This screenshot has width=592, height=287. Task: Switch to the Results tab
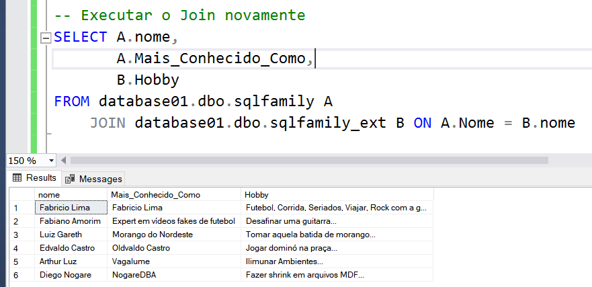34,178
